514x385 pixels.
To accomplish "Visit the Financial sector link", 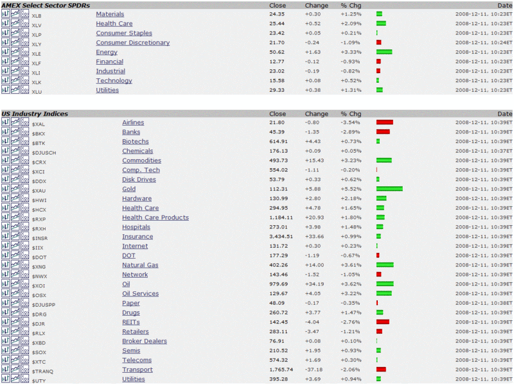I will click(x=109, y=62).
